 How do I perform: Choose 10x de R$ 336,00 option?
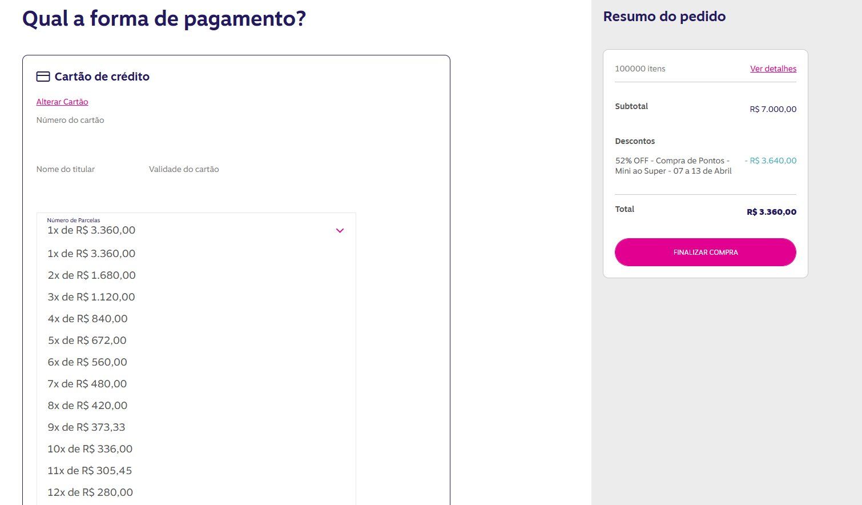pyautogui.click(x=196, y=449)
